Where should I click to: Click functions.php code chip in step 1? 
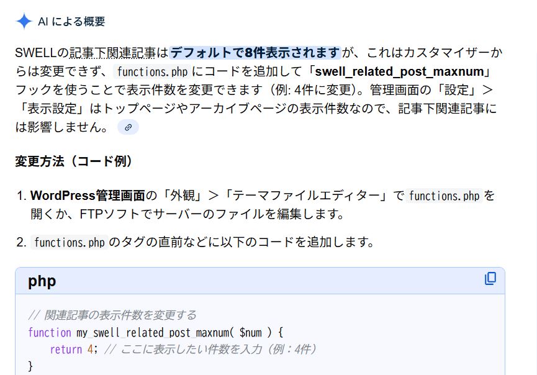tap(444, 196)
